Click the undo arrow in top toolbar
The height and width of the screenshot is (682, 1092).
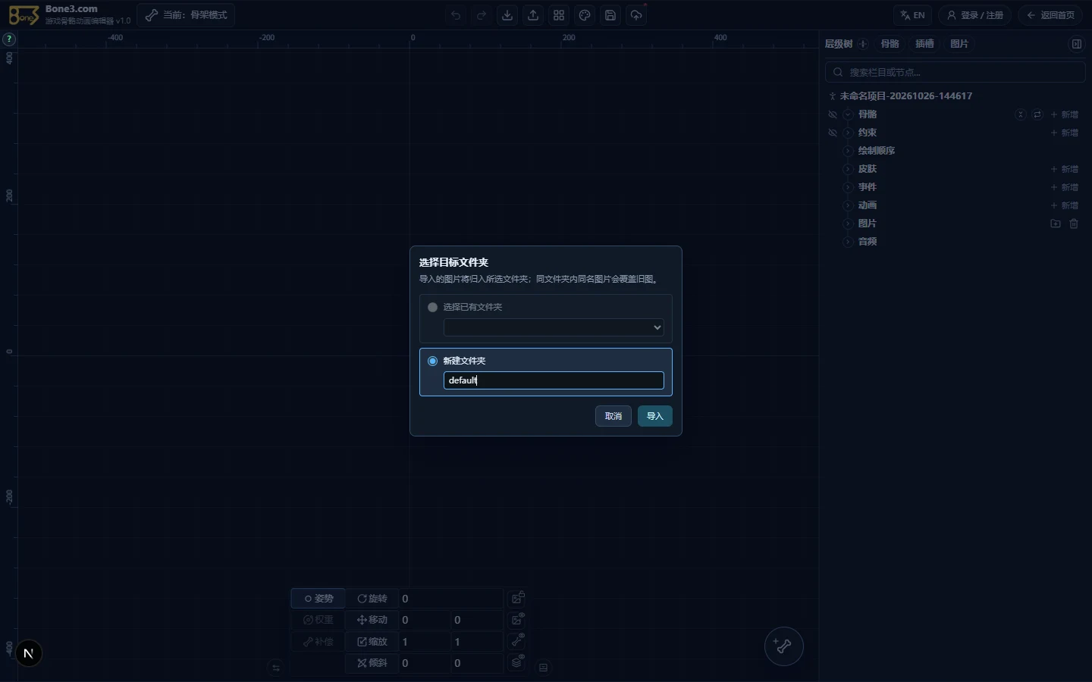pyautogui.click(x=456, y=15)
